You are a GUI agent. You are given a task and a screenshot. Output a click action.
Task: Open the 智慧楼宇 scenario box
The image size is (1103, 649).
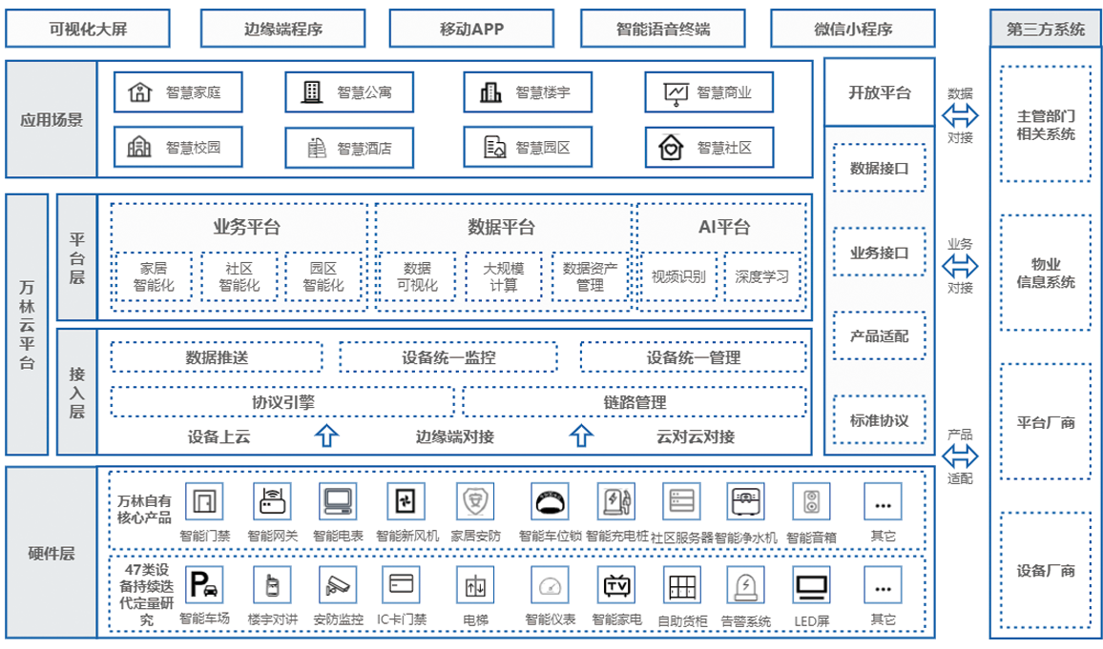528,92
